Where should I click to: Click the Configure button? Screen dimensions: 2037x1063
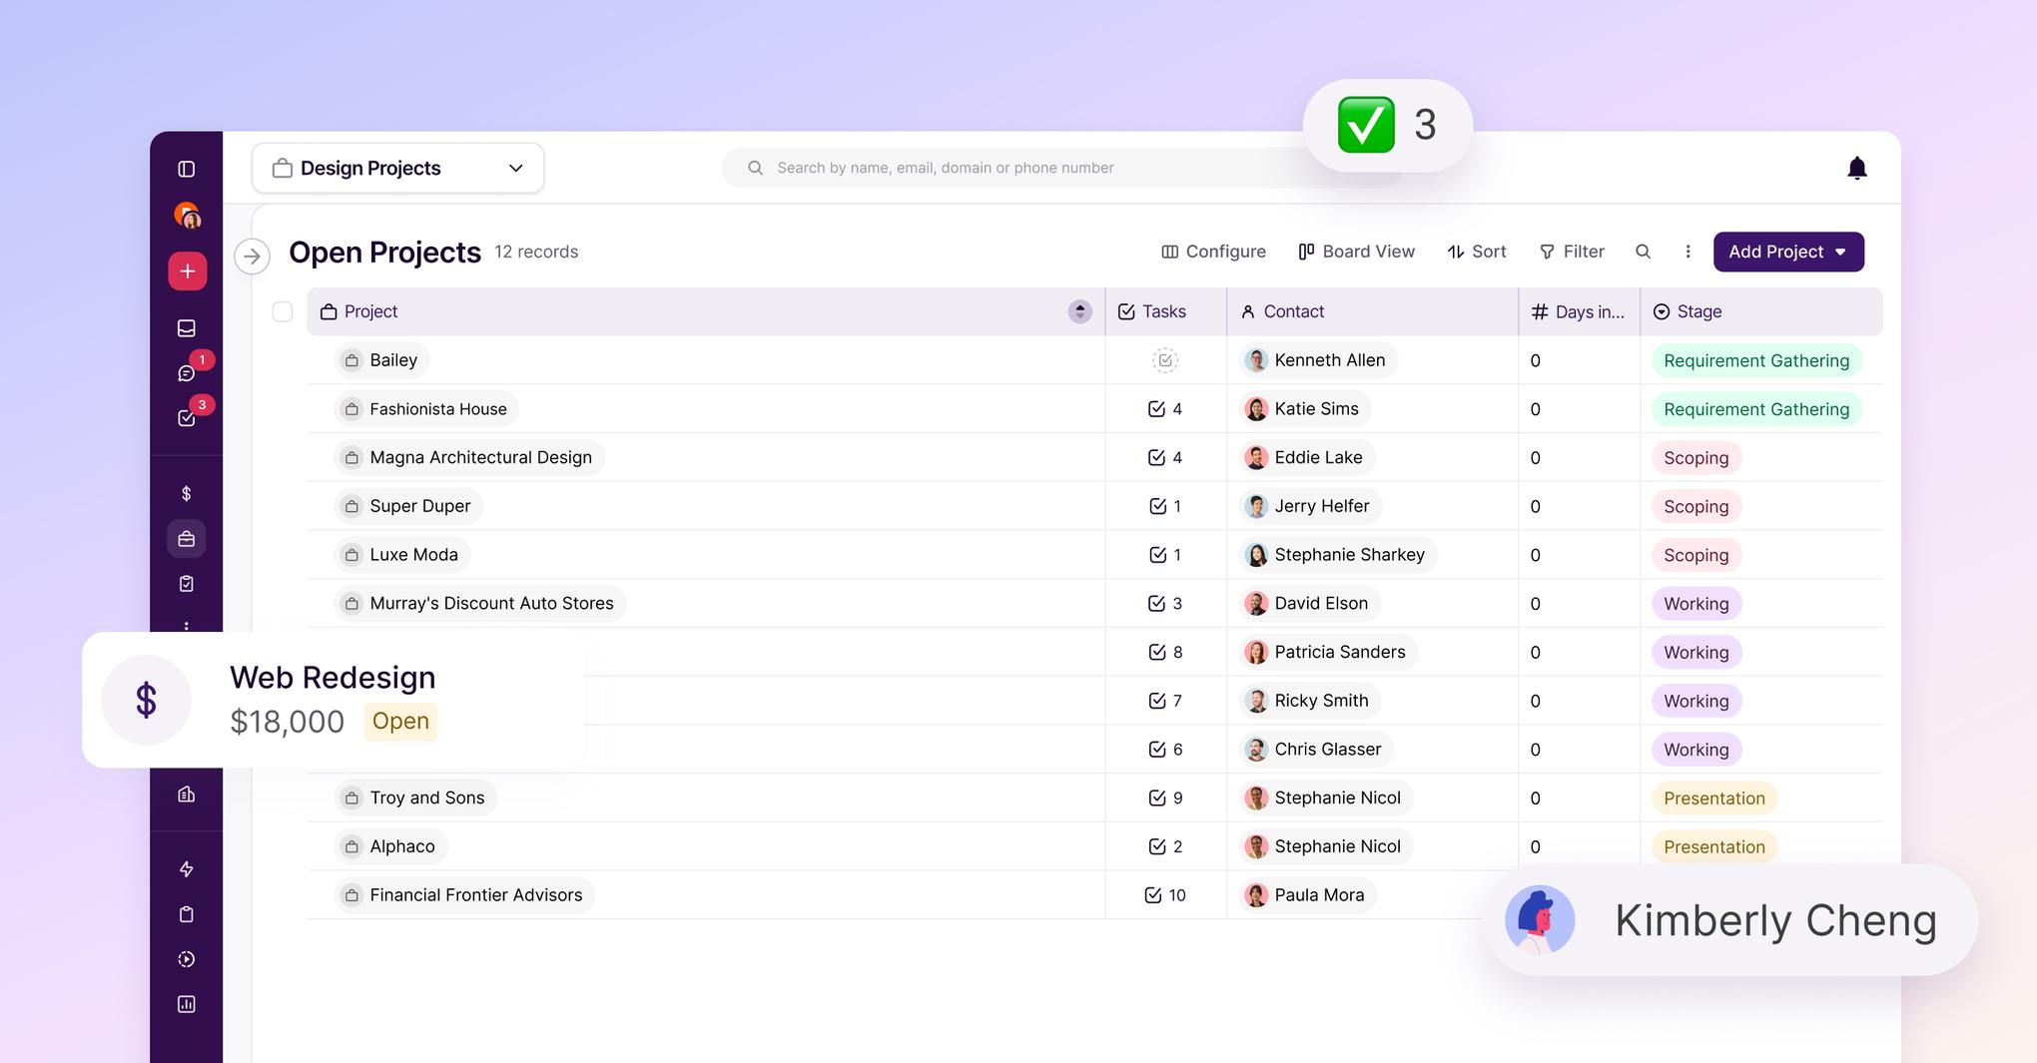[1213, 252]
